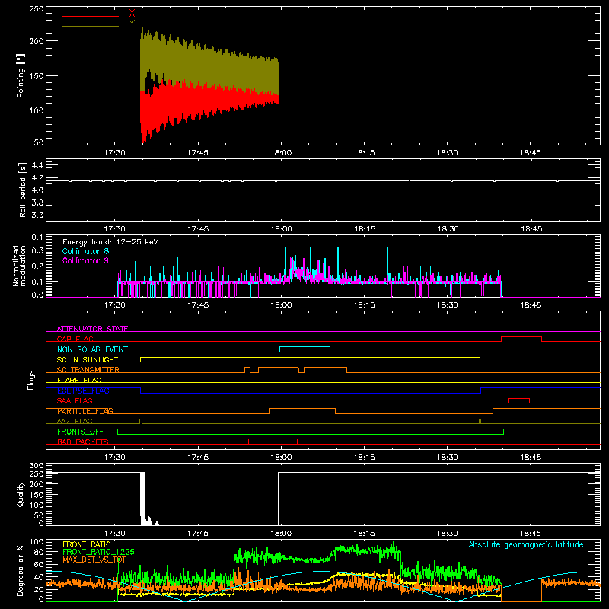Click the ECLIPSE_FLAG label
This screenshot has width=609, height=609.
pos(83,391)
